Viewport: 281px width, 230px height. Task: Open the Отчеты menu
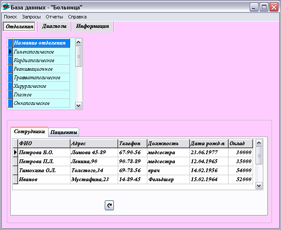coord(54,17)
